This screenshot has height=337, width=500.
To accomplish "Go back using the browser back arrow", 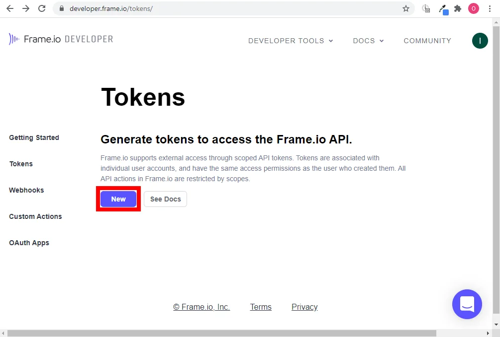I will click(10, 8).
